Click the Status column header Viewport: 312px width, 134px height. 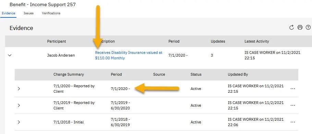pyautogui.click(x=196, y=75)
